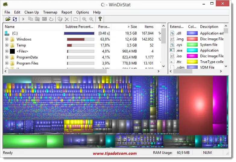Screen dimensions: 236x162
Task: Click the extension list scroll right arrow
Action: 221,71
